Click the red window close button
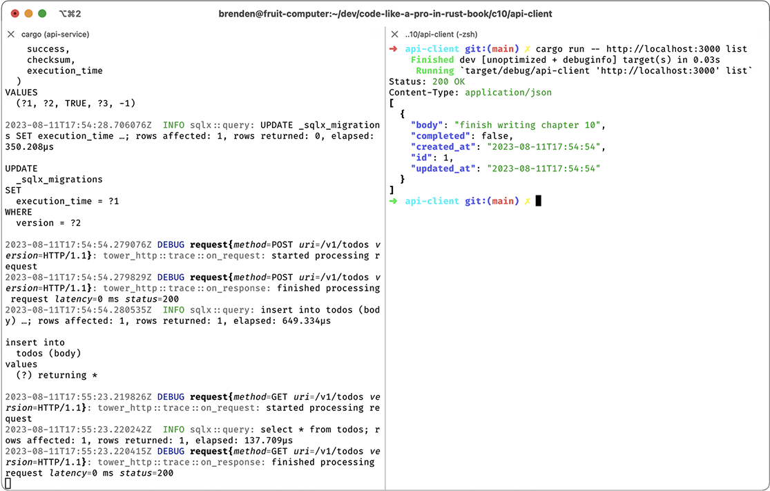 (x=15, y=14)
